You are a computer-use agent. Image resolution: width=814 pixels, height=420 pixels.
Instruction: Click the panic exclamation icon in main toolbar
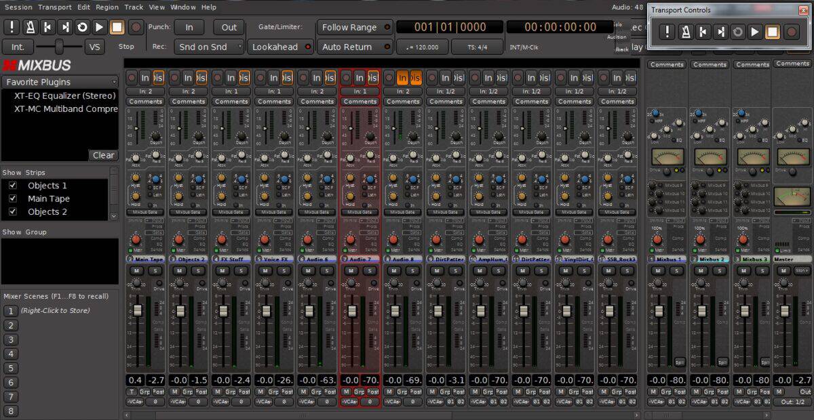point(12,27)
